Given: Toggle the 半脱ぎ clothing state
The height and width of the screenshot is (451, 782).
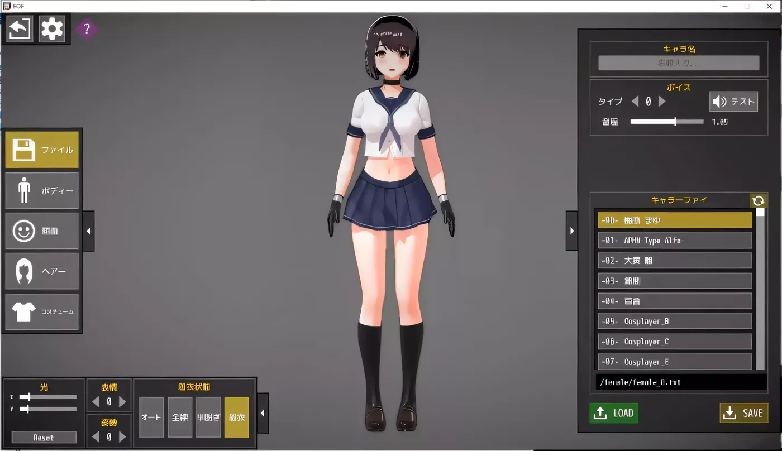Looking at the screenshot, I should [208, 416].
